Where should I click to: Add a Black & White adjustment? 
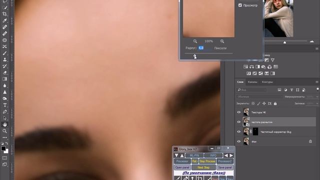(x=258, y=66)
